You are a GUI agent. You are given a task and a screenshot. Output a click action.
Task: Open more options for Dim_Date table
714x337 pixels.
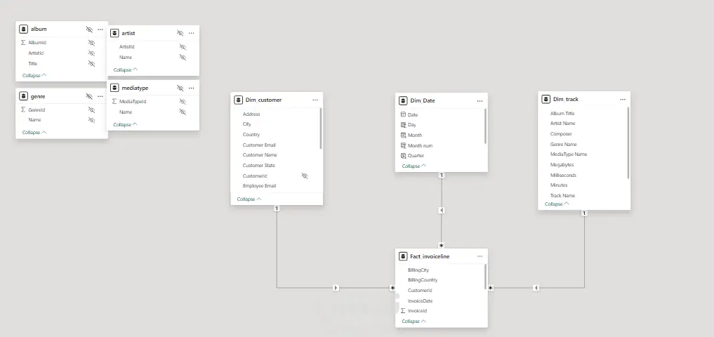480,101
